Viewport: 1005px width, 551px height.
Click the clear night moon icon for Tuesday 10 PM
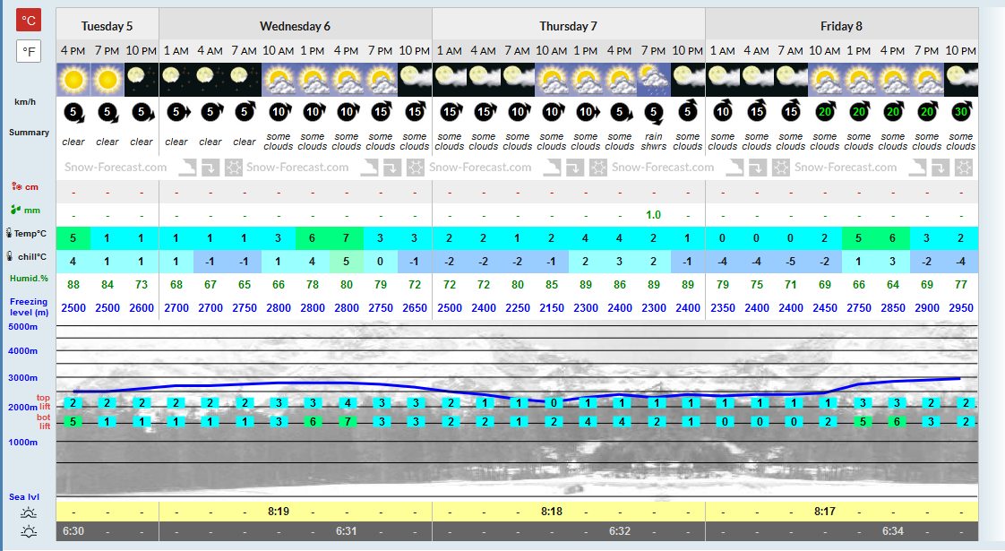click(141, 80)
